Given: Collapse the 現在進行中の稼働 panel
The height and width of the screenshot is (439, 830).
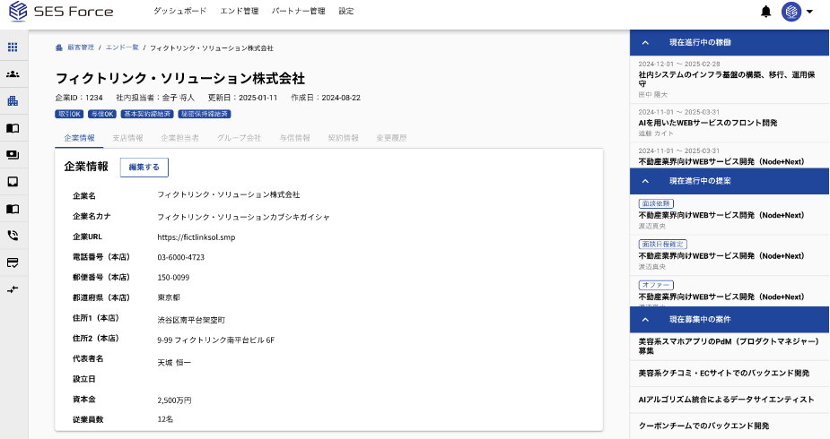Looking at the screenshot, I should point(645,42).
